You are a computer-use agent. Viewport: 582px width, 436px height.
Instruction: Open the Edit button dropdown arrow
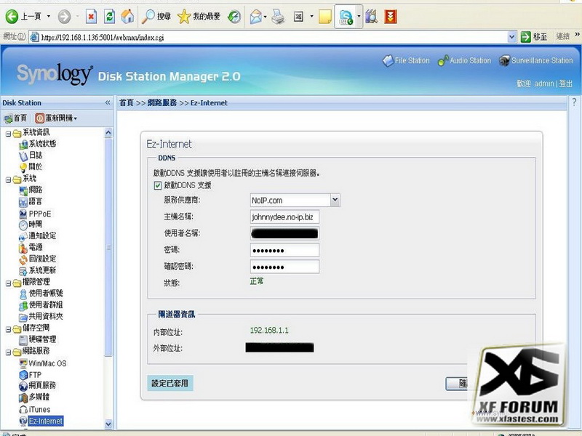pos(311,16)
